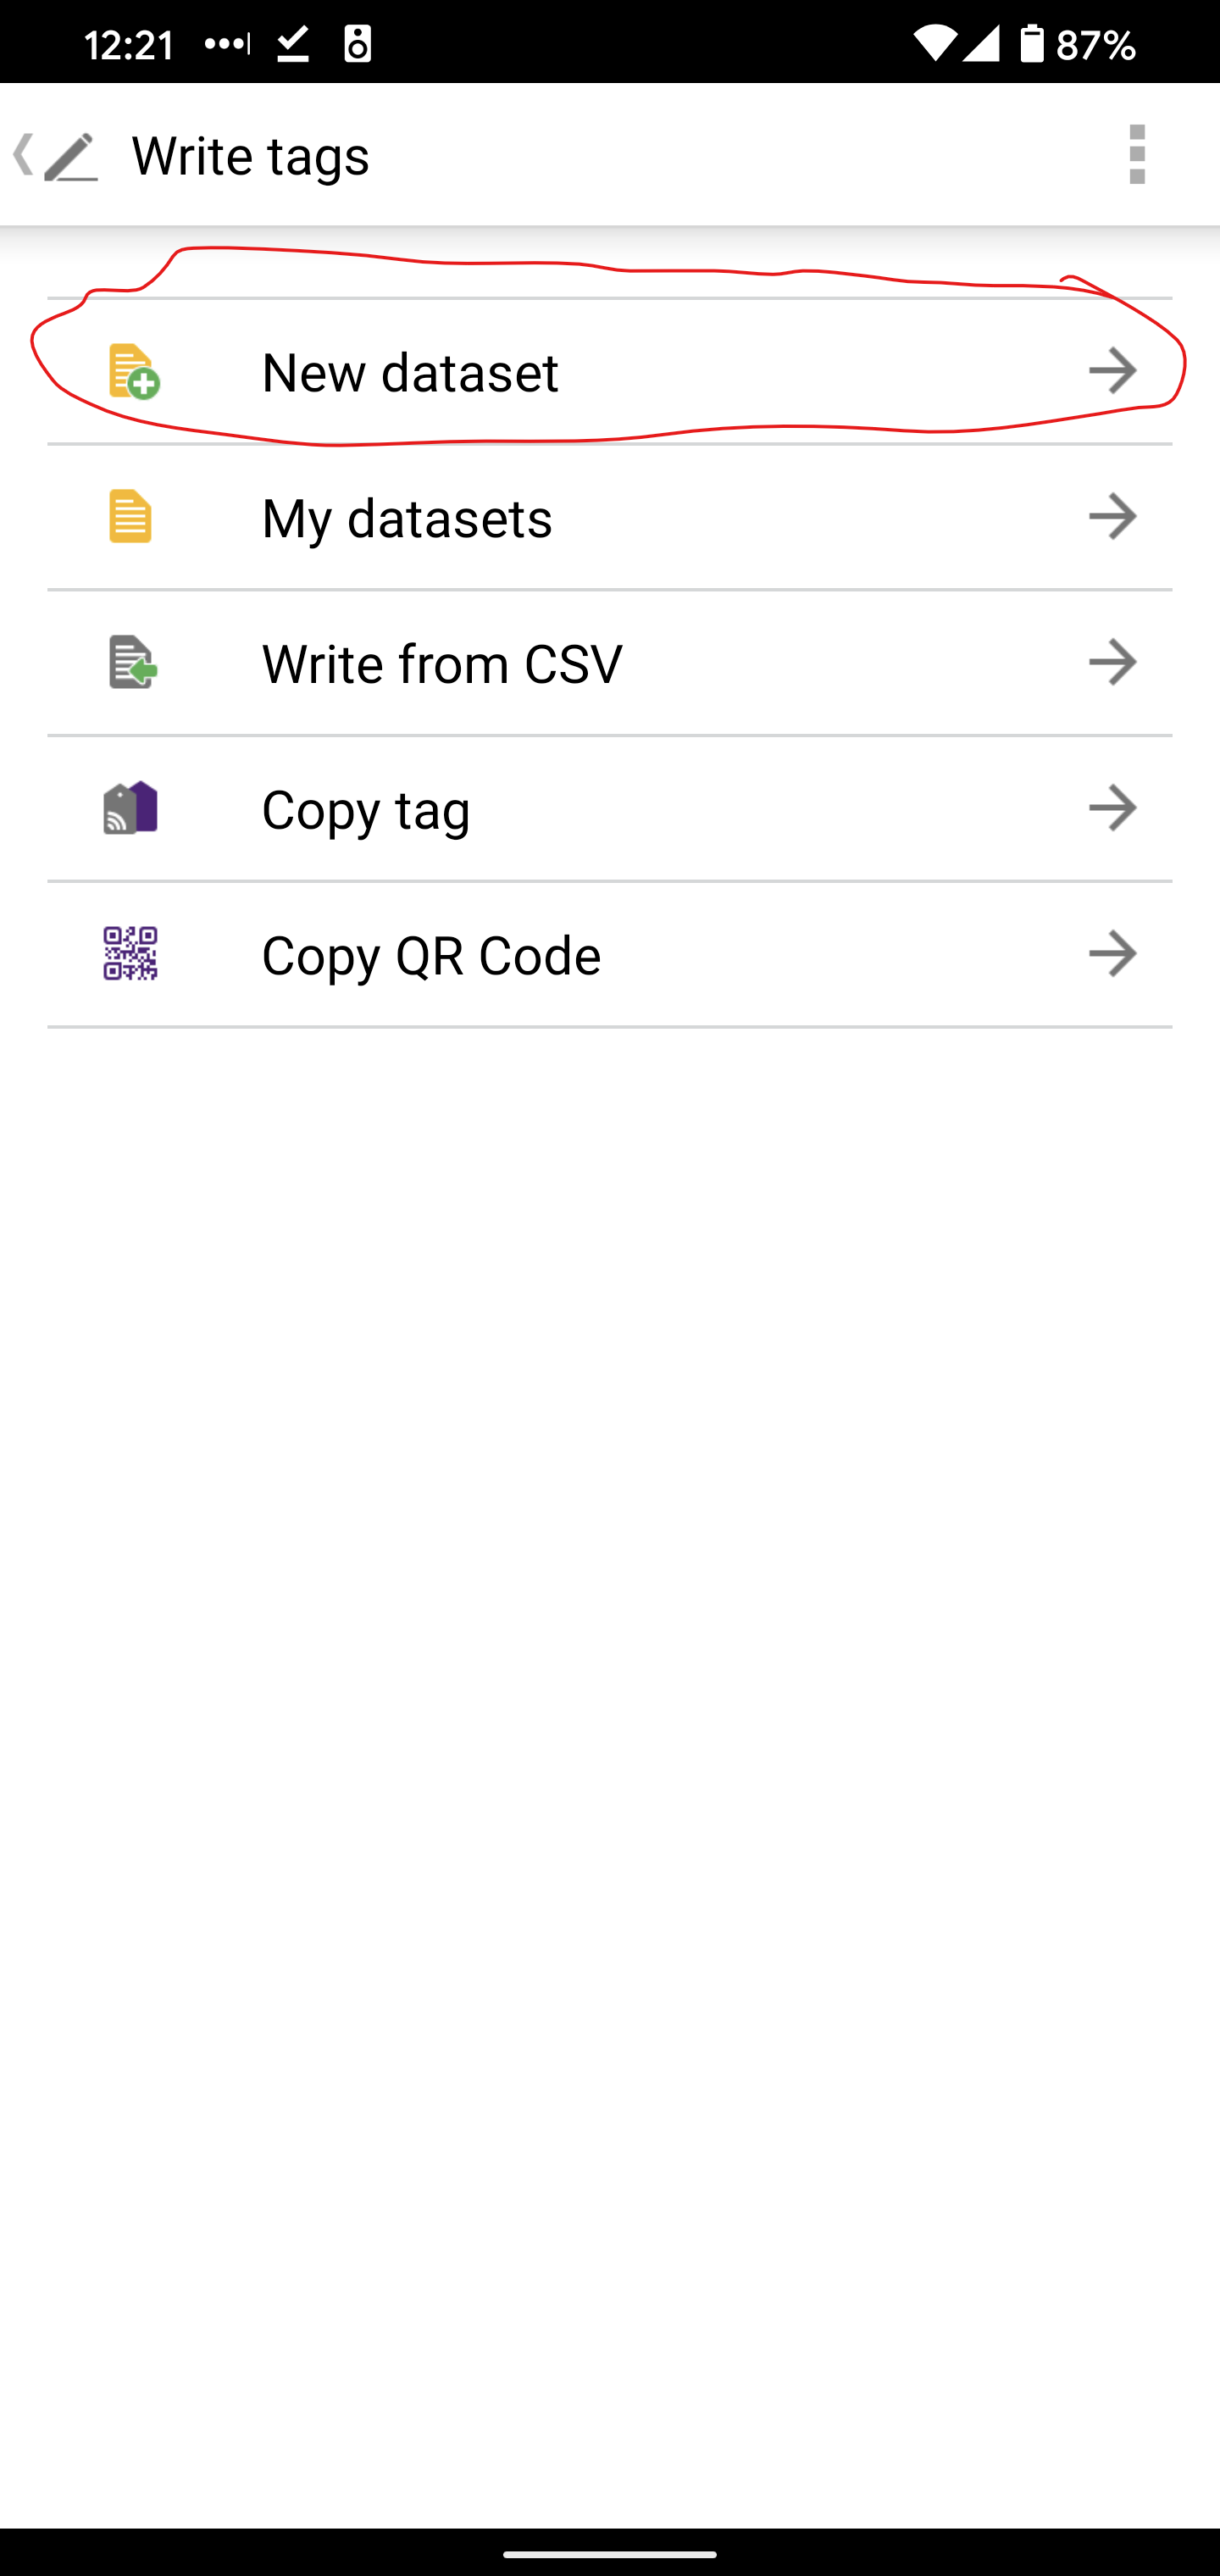Tap the Write from CSV import icon
The width and height of the screenshot is (1220, 2576).
pyautogui.click(x=132, y=663)
